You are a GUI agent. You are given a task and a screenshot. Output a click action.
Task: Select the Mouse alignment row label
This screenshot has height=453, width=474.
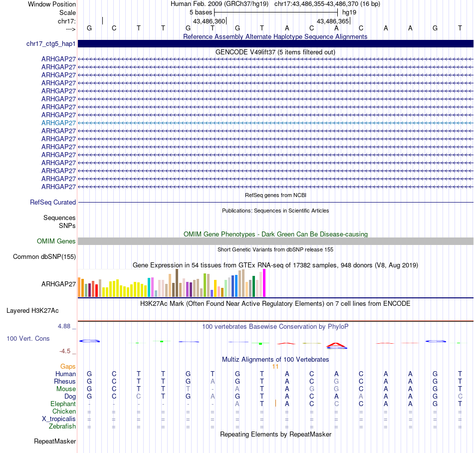click(x=66, y=389)
